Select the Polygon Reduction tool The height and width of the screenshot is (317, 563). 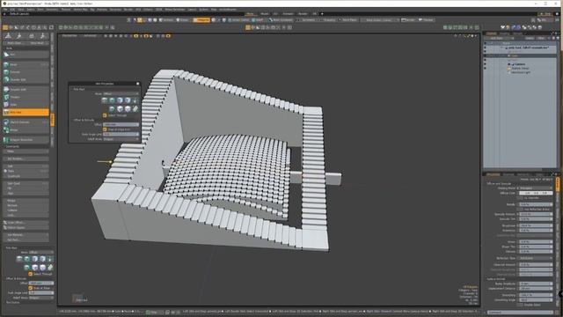click(26, 139)
